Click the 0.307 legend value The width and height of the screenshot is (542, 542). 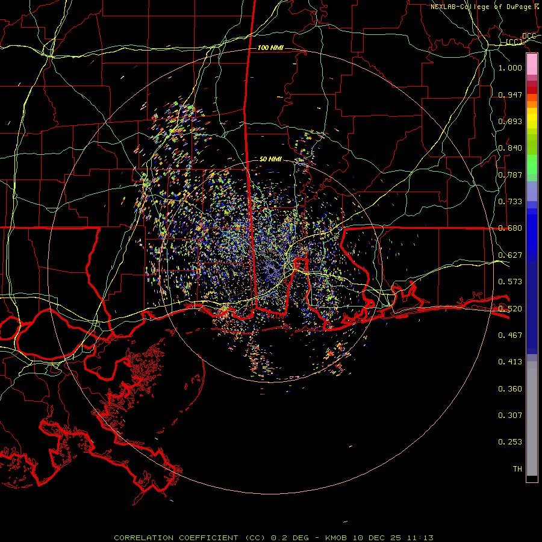[x=510, y=416]
